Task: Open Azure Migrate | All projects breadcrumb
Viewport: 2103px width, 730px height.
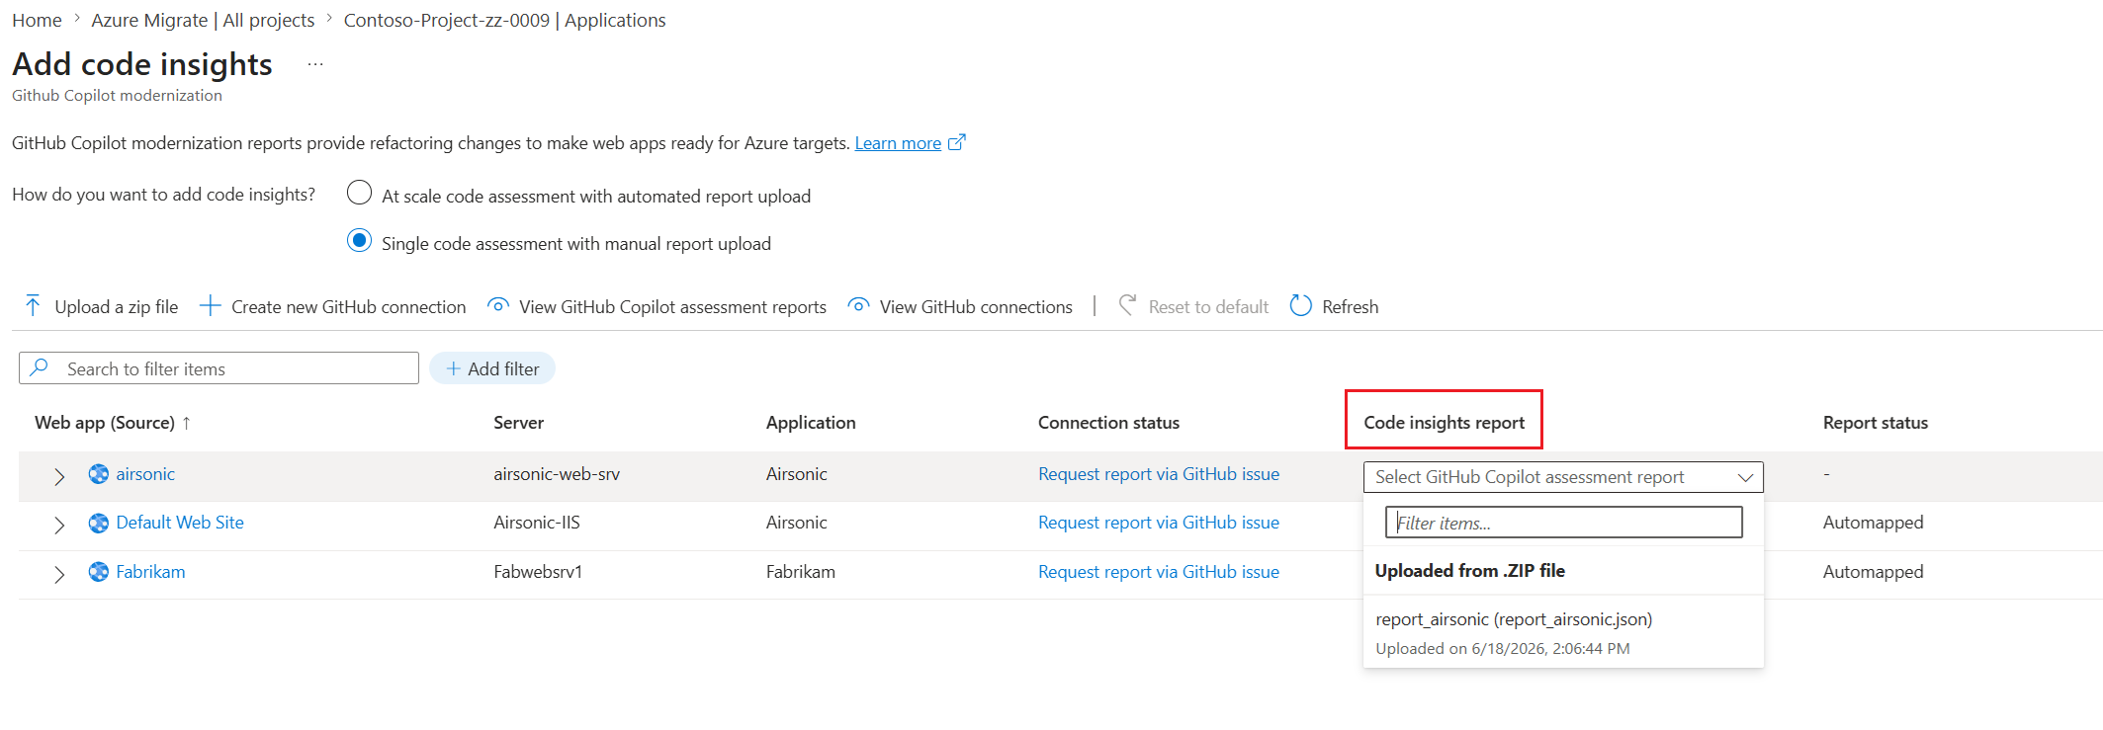Action: click(x=203, y=20)
